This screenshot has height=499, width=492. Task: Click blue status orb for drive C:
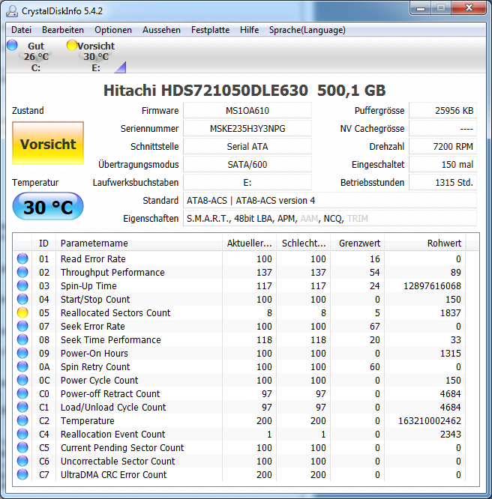pos(12,45)
